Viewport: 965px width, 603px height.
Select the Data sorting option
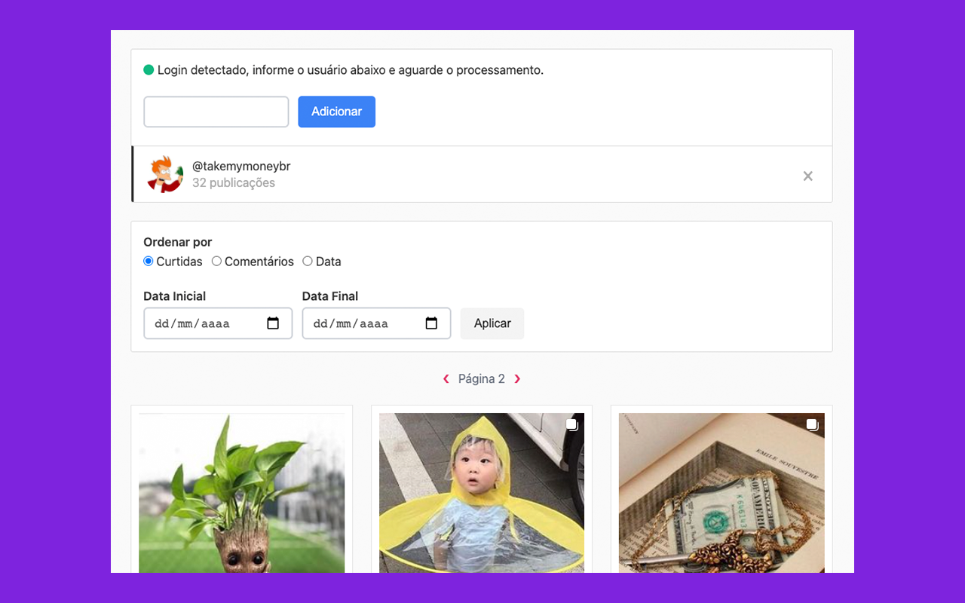(x=307, y=261)
